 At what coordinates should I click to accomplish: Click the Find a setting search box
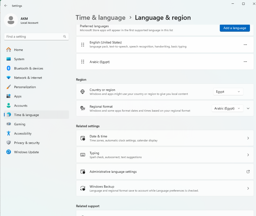[x=37, y=37]
